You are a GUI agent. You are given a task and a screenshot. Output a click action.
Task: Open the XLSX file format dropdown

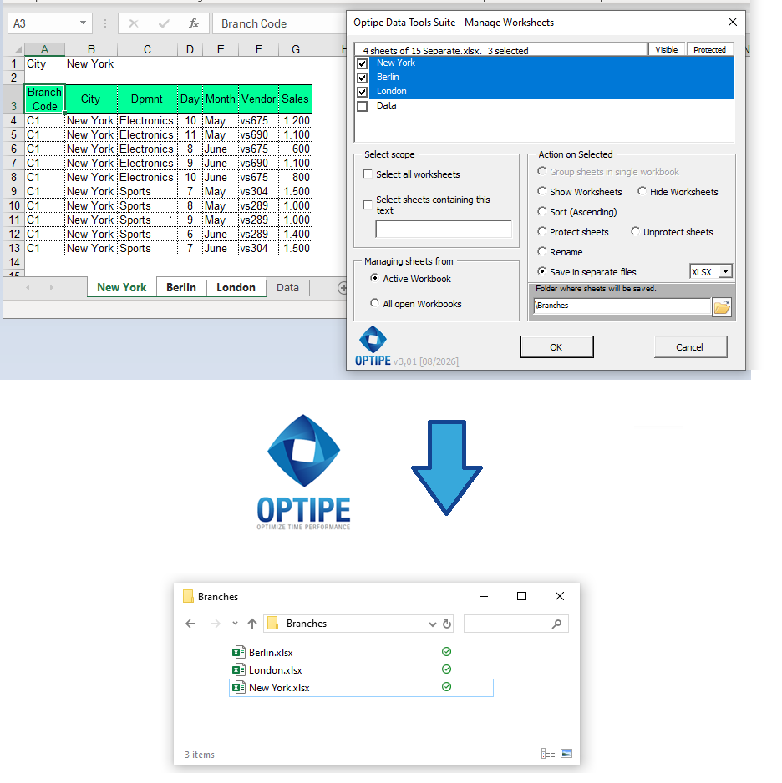tap(725, 271)
